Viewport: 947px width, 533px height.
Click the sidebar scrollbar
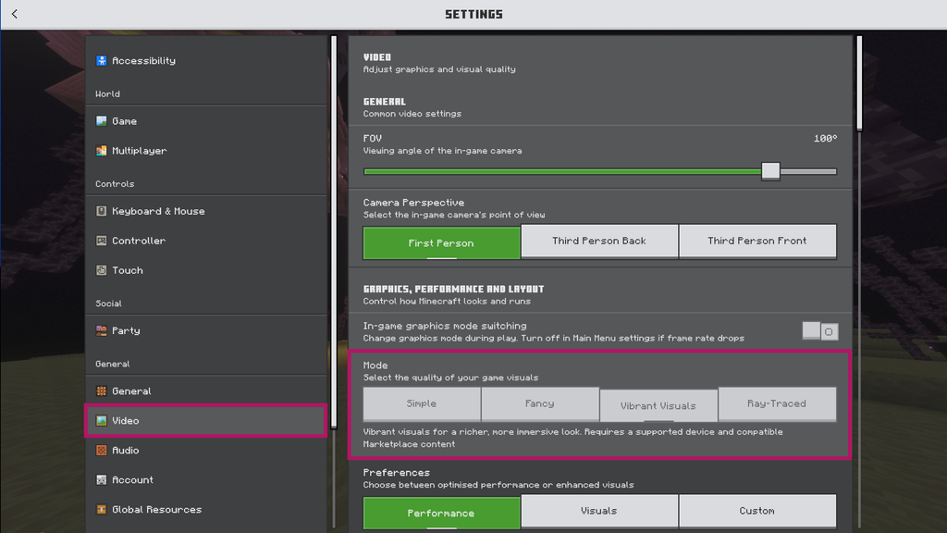click(333, 231)
